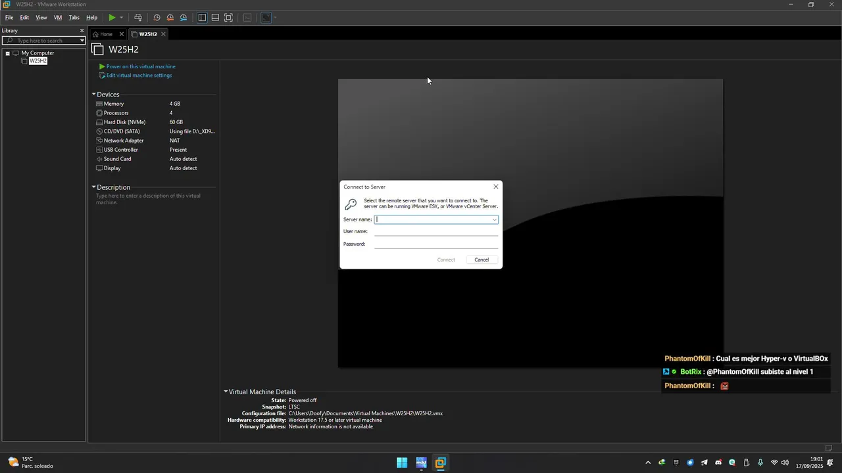Click Cancel in Connect to Server dialog

[482, 259]
